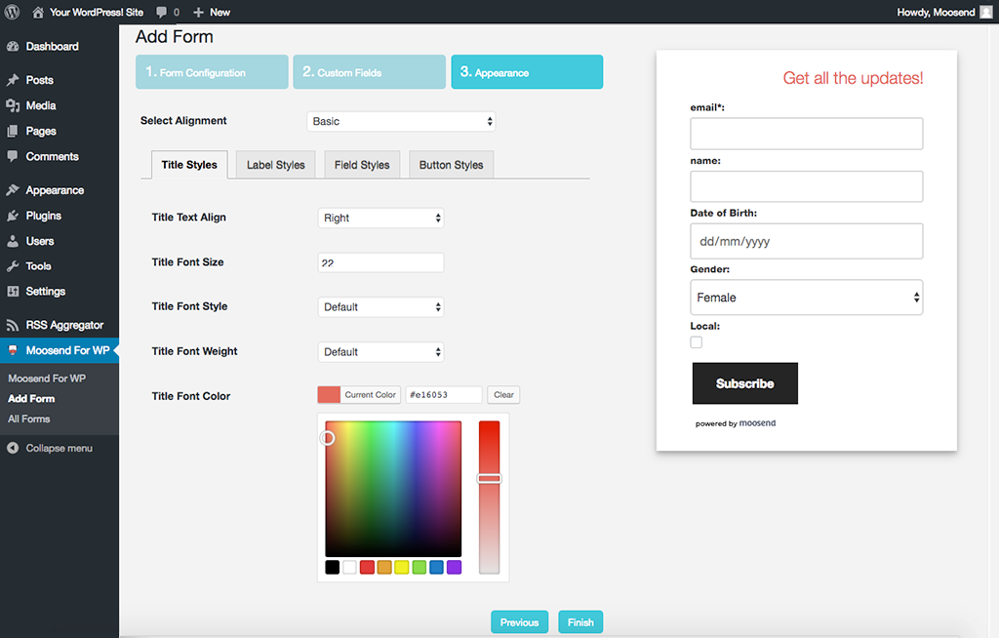Click the Clear color button
The height and width of the screenshot is (638, 999).
click(503, 394)
